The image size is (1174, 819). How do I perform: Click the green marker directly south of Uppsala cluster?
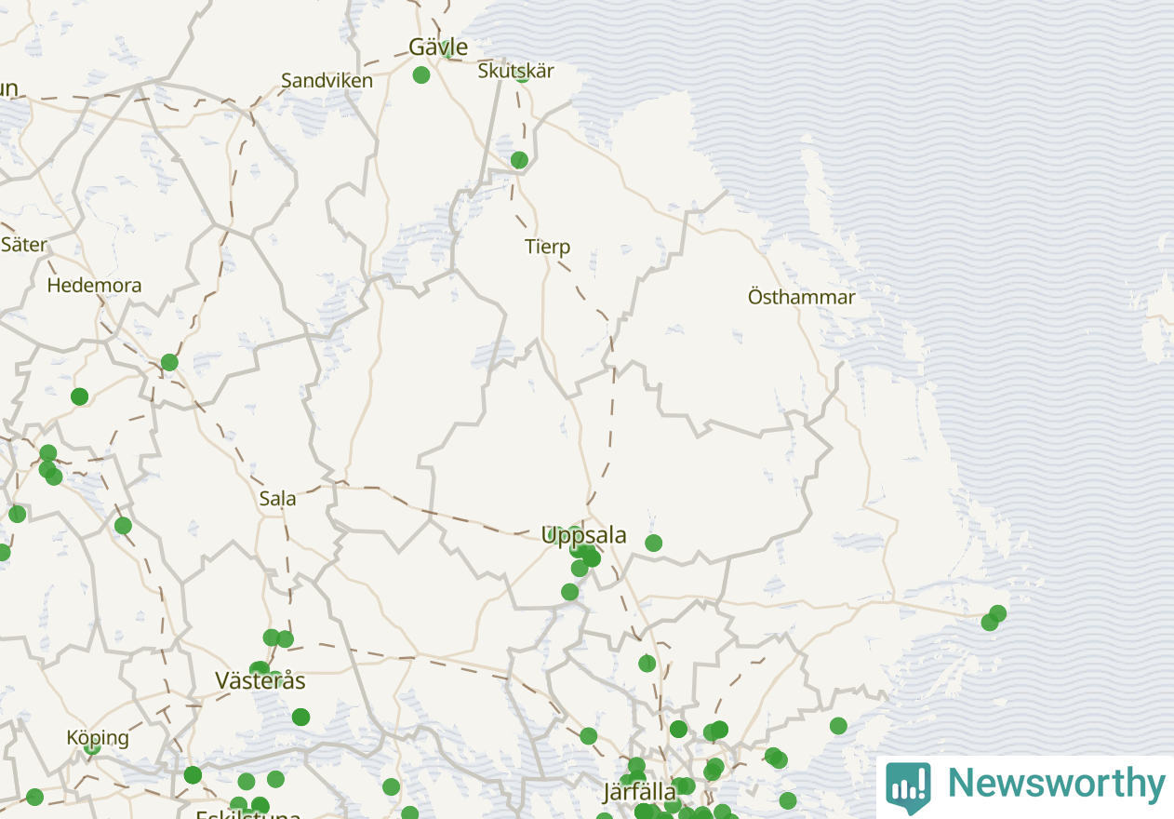coord(570,592)
